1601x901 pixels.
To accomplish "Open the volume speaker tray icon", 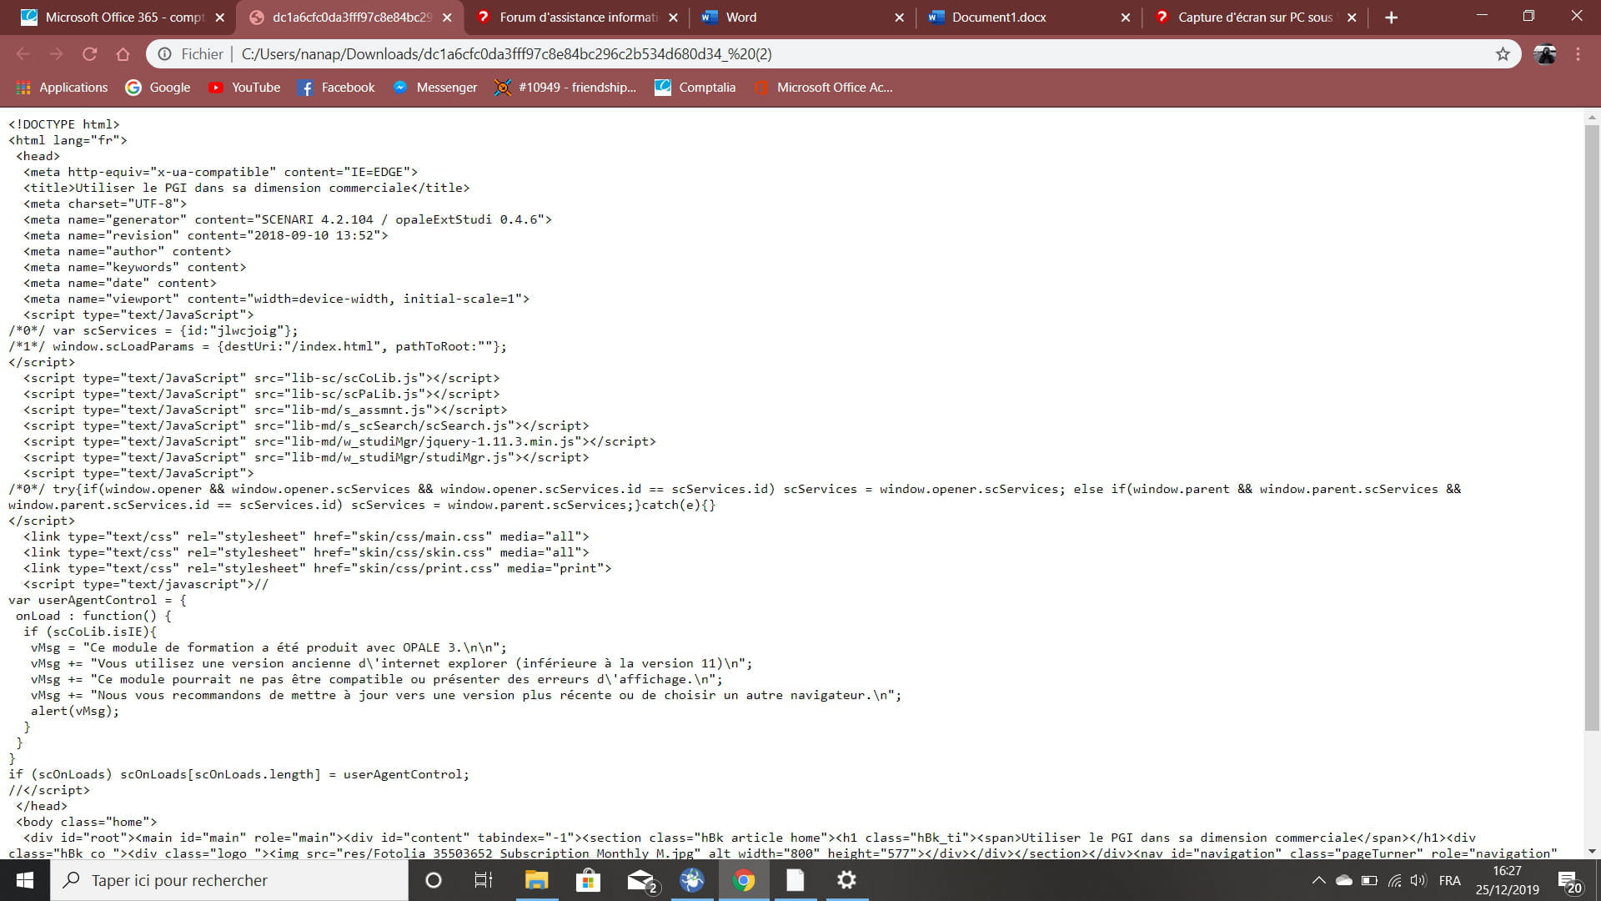I will (1418, 880).
